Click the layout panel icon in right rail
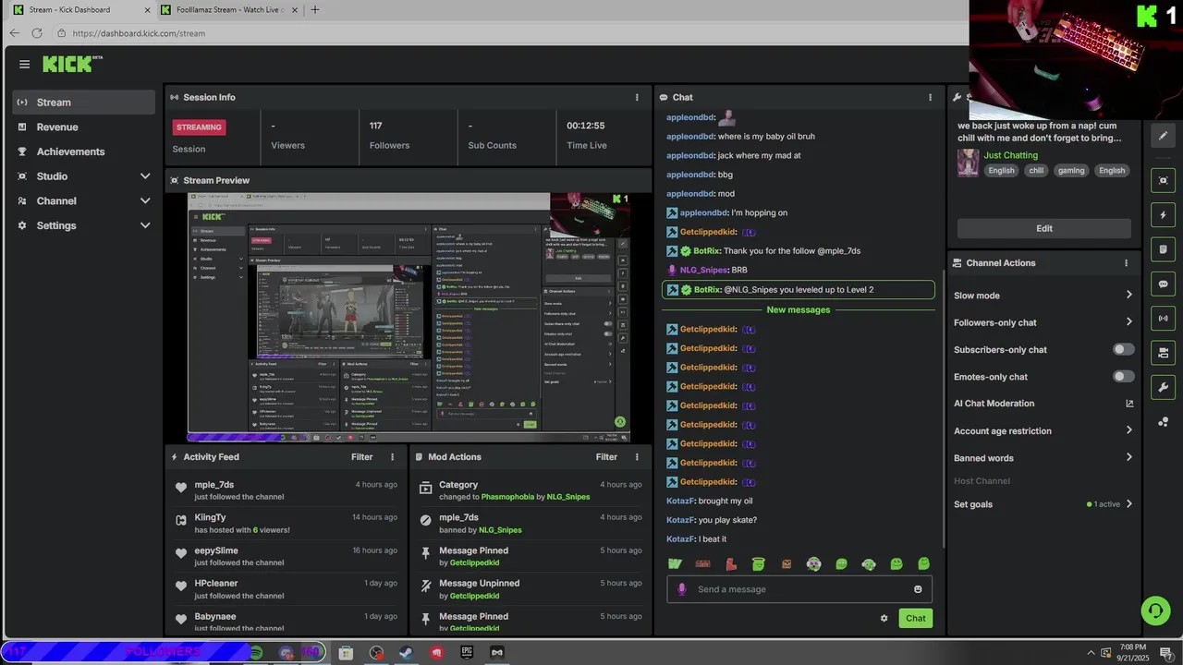Viewport: 1183px width, 665px height. click(x=1163, y=353)
